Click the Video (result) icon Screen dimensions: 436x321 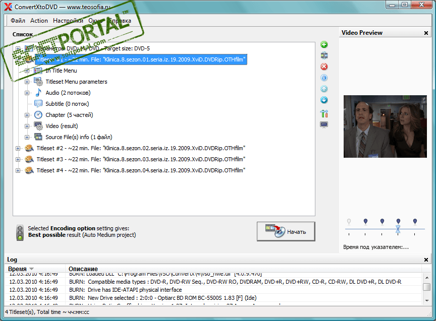tap(38, 126)
